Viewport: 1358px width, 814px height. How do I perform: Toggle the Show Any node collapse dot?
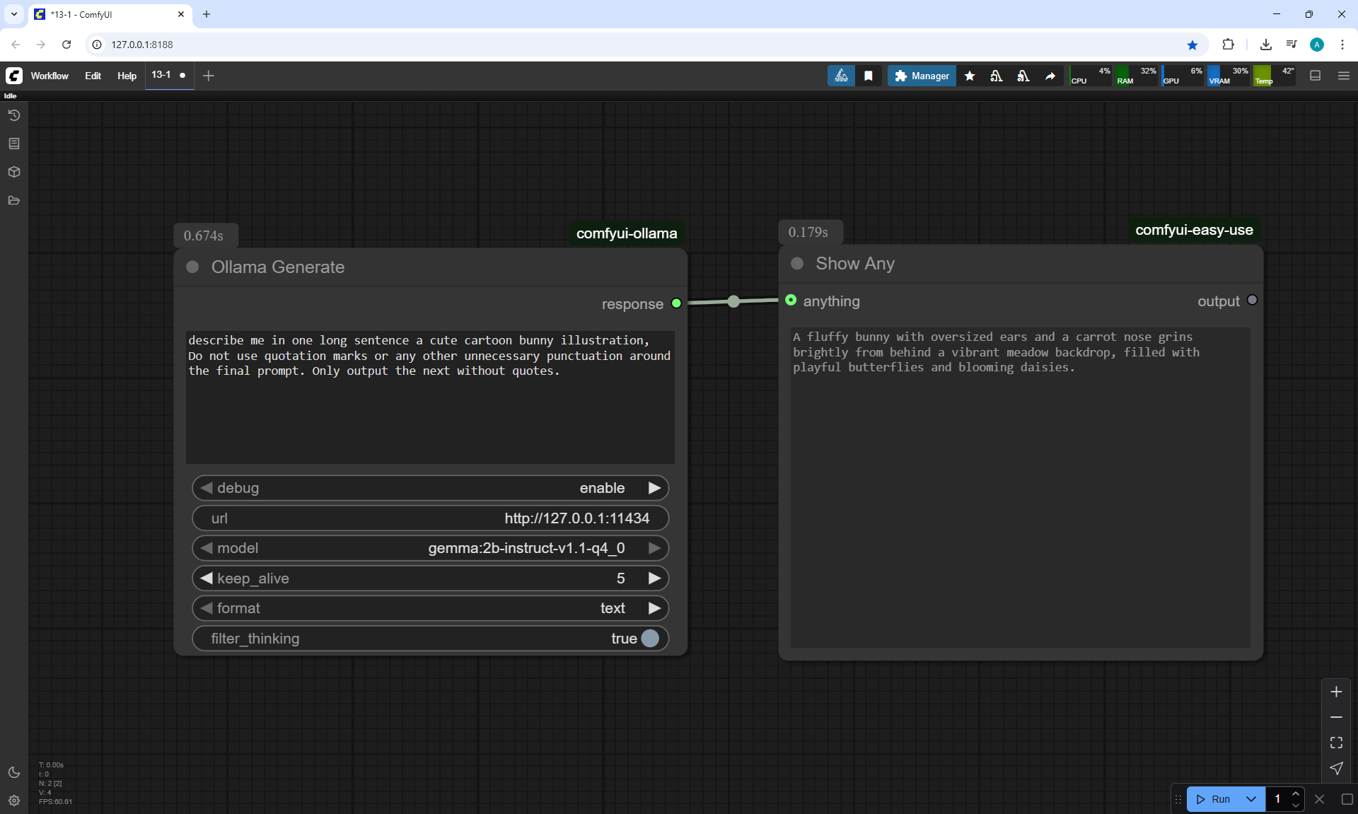[797, 264]
